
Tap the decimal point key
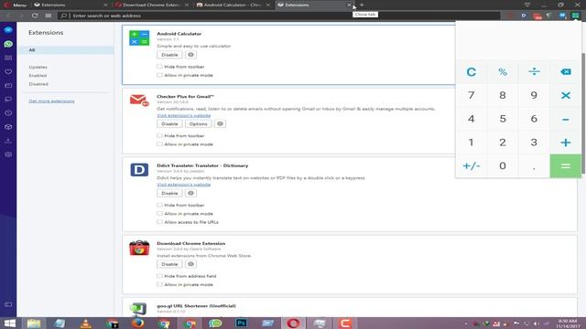pos(534,166)
